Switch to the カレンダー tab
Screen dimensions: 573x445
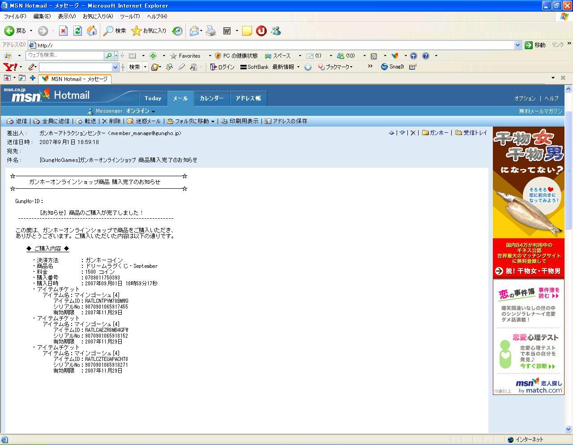(211, 98)
